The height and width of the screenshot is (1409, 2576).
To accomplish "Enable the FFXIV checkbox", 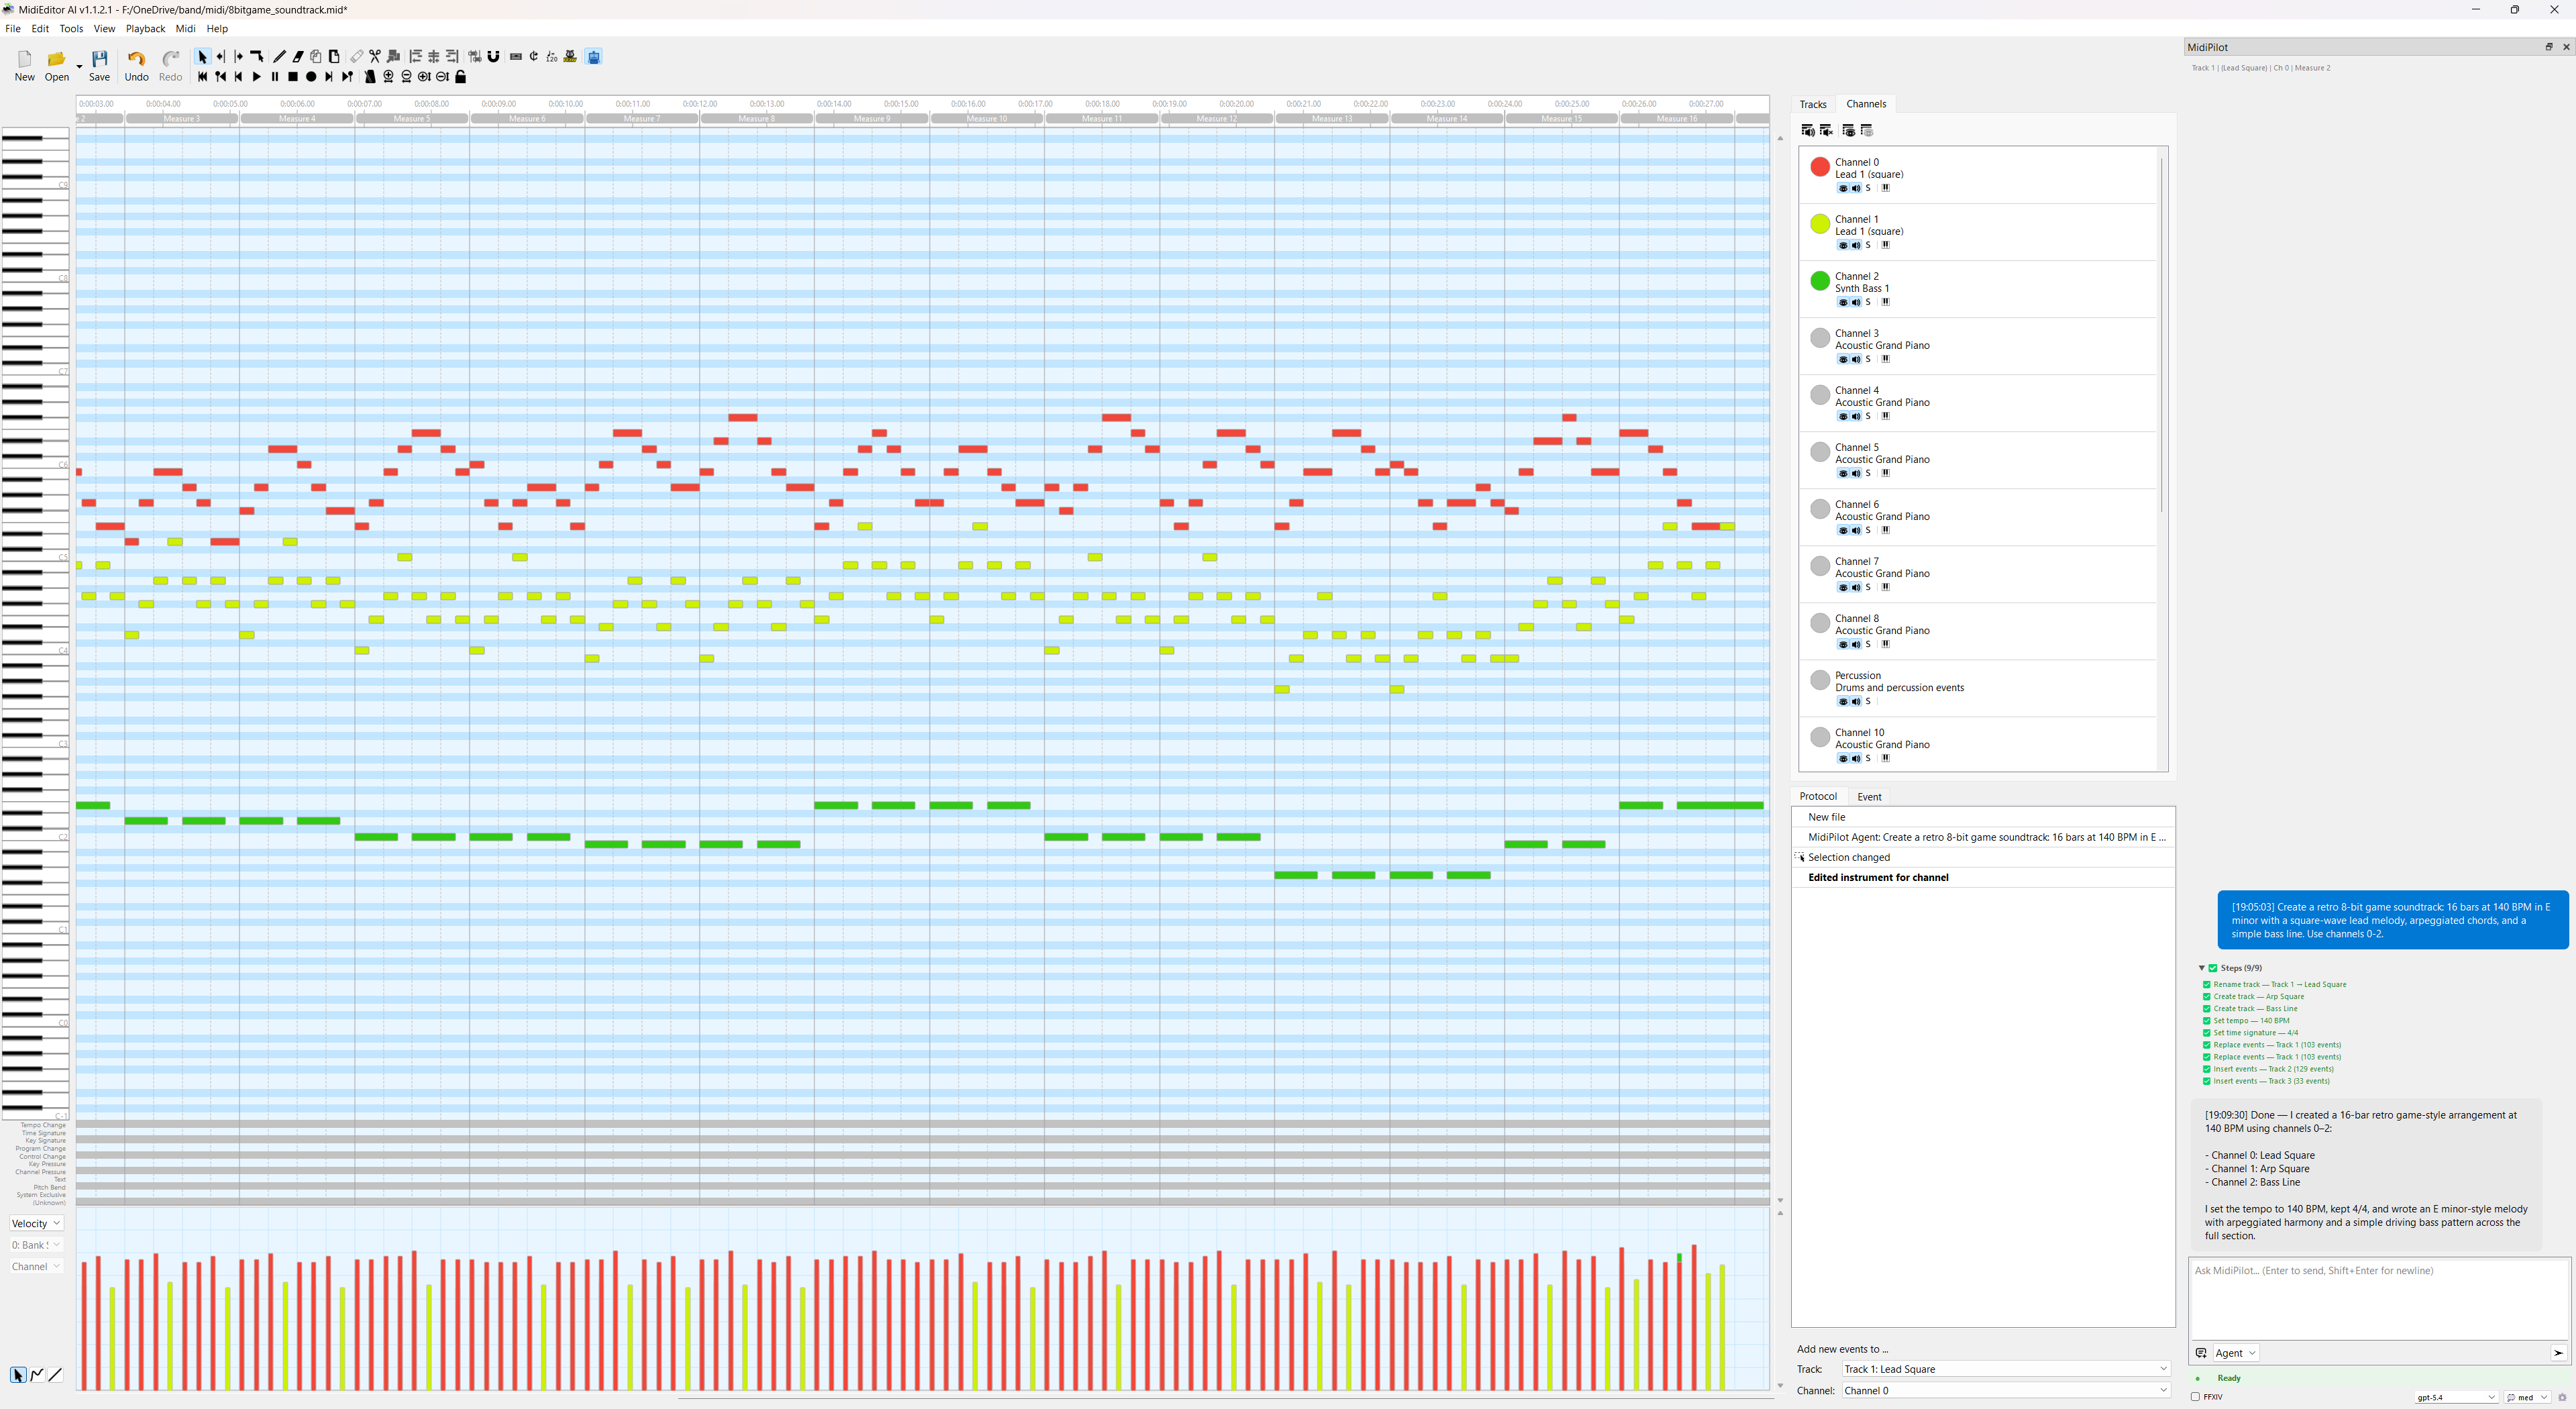I will tap(2195, 1397).
